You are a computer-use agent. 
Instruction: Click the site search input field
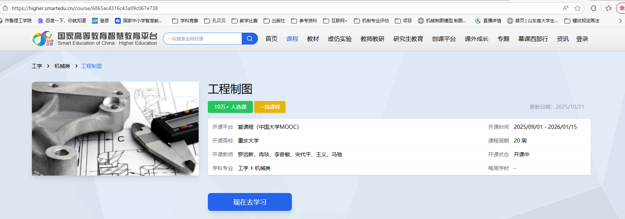point(203,39)
